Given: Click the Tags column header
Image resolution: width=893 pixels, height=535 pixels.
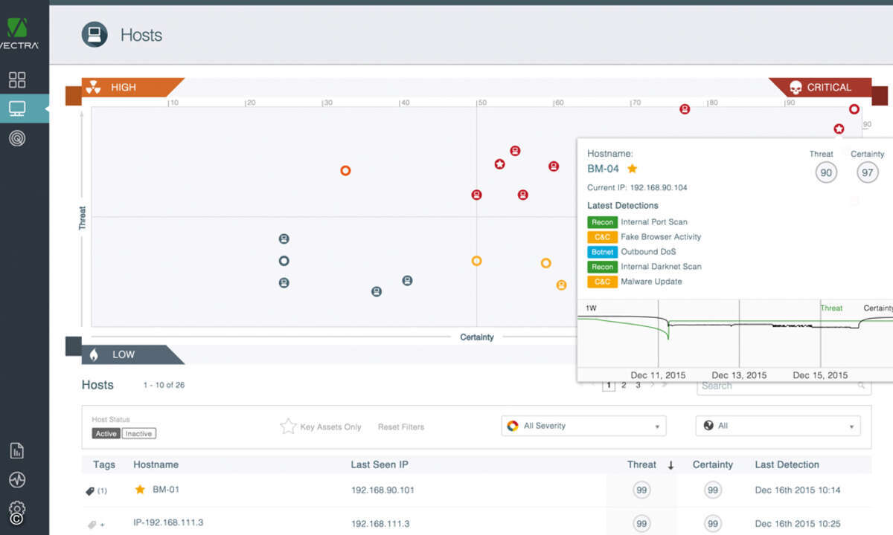Looking at the screenshot, I should tap(104, 464).
